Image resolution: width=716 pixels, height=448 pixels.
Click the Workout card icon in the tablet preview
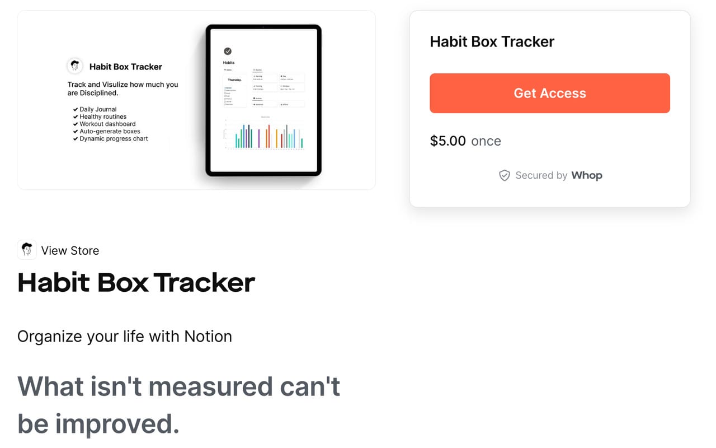281,86
